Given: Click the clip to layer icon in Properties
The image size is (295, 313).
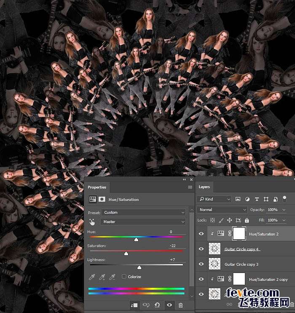Looking at the screenshot, I should [134, 305].
